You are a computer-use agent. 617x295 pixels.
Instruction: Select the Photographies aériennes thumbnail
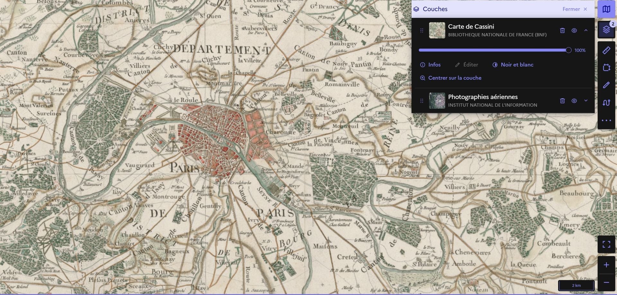click(x=437, y=101)
